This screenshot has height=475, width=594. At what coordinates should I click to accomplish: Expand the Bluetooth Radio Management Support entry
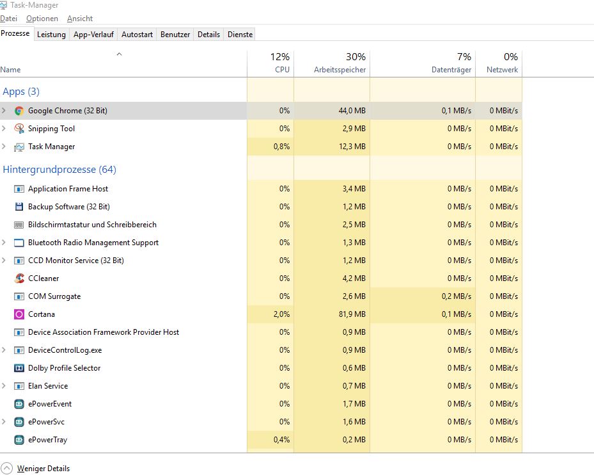[4, 243]
